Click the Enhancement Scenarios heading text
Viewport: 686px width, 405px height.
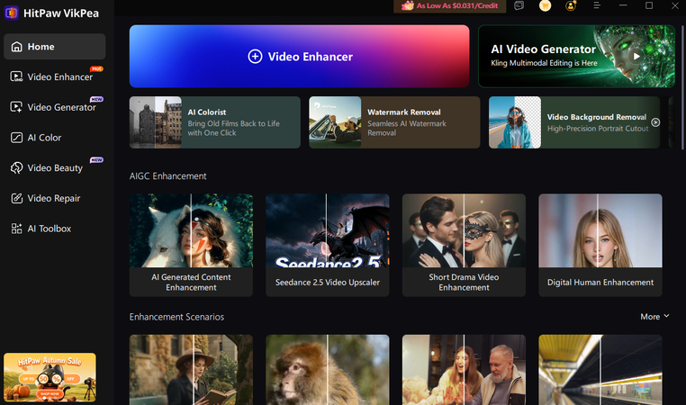coord(176,317)
